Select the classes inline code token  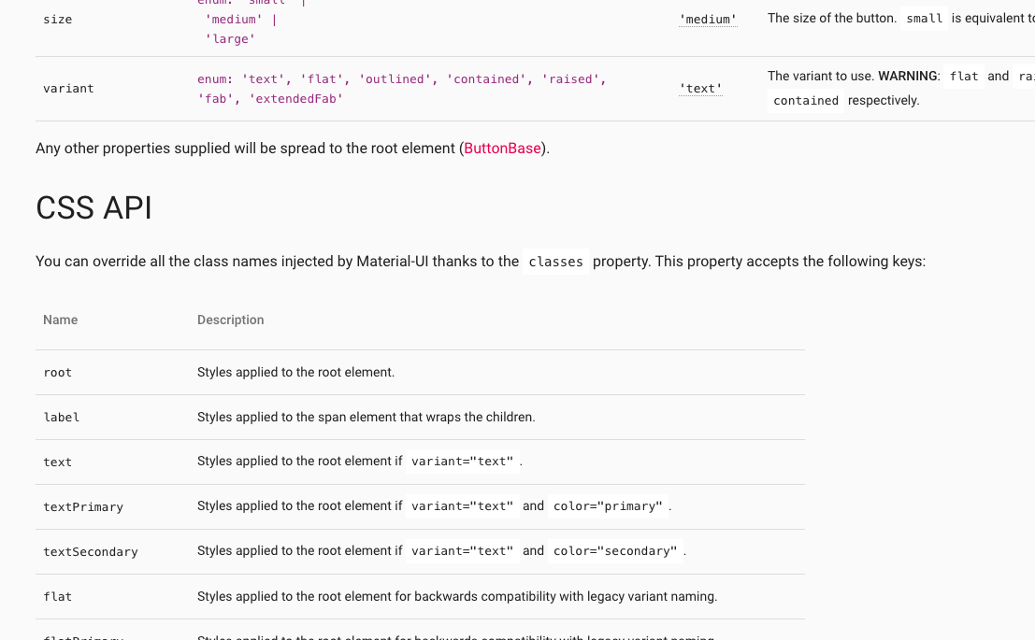coord(555,262)
